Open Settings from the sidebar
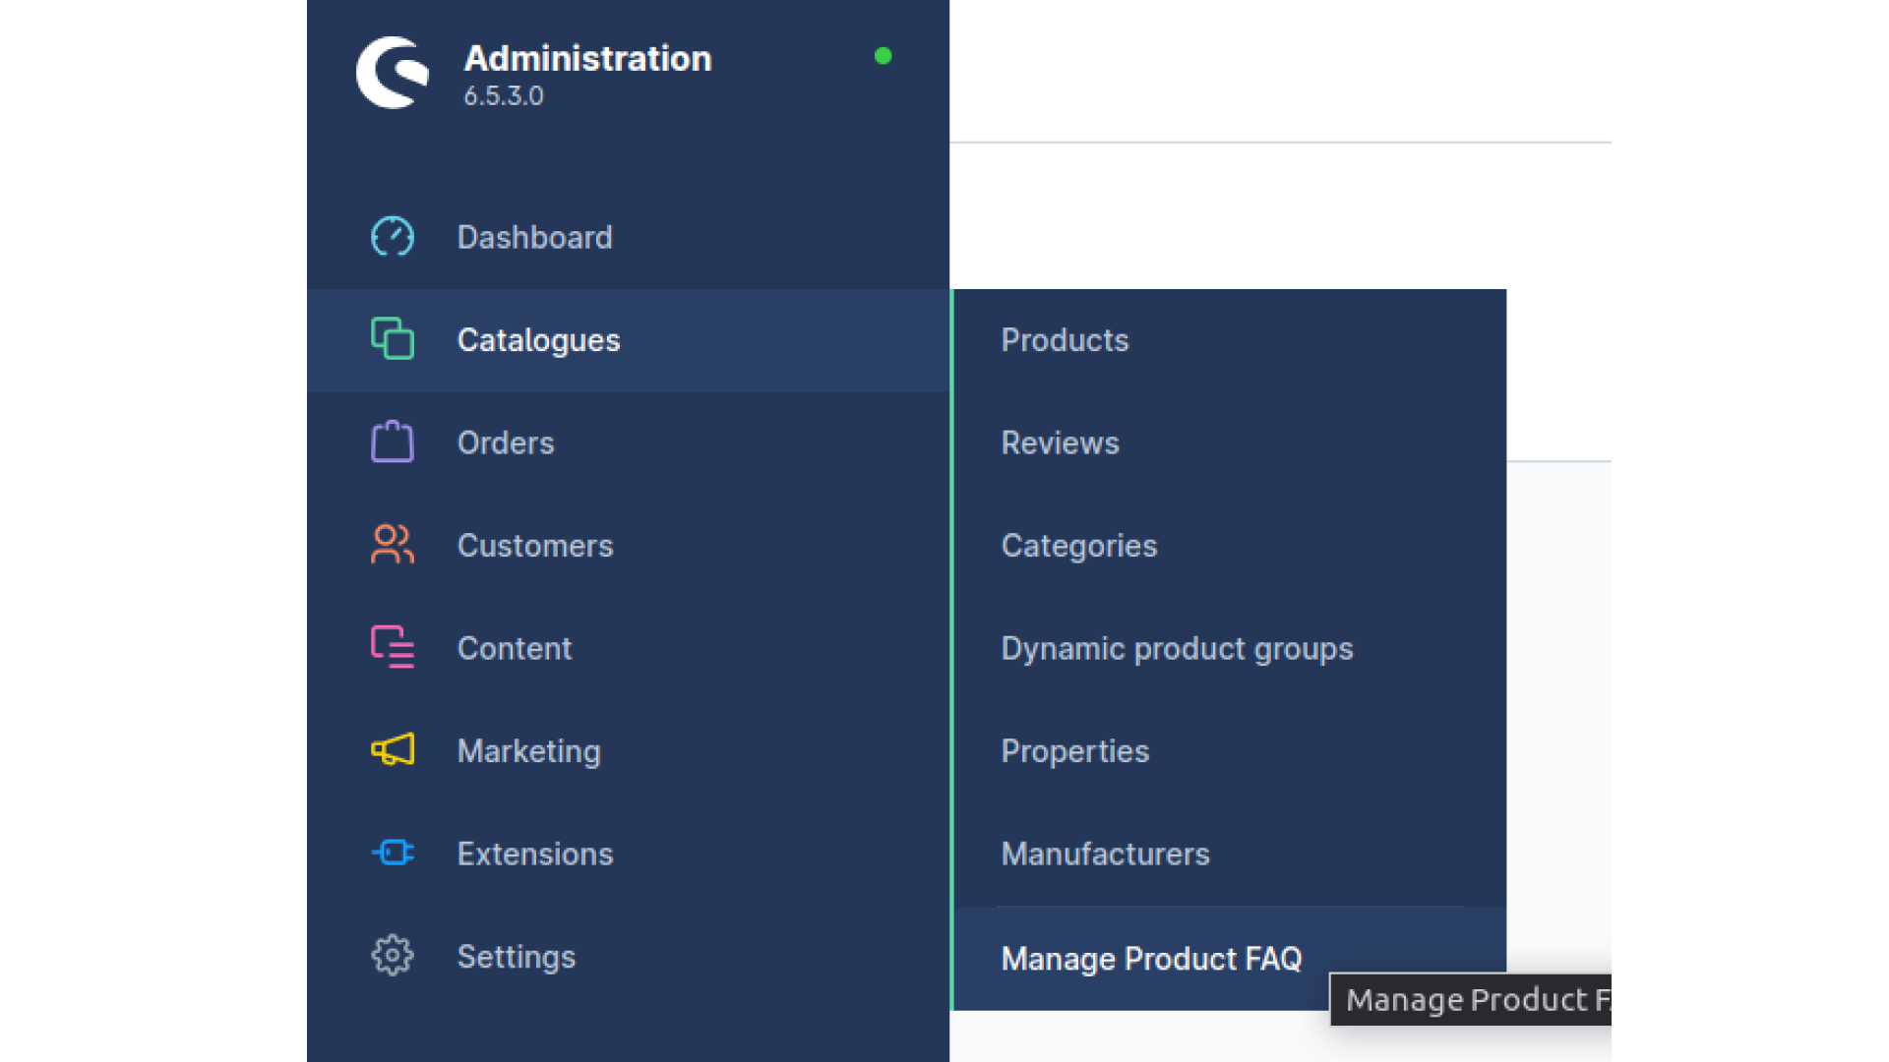1889x1062 pixels. (x=628, y=957)
